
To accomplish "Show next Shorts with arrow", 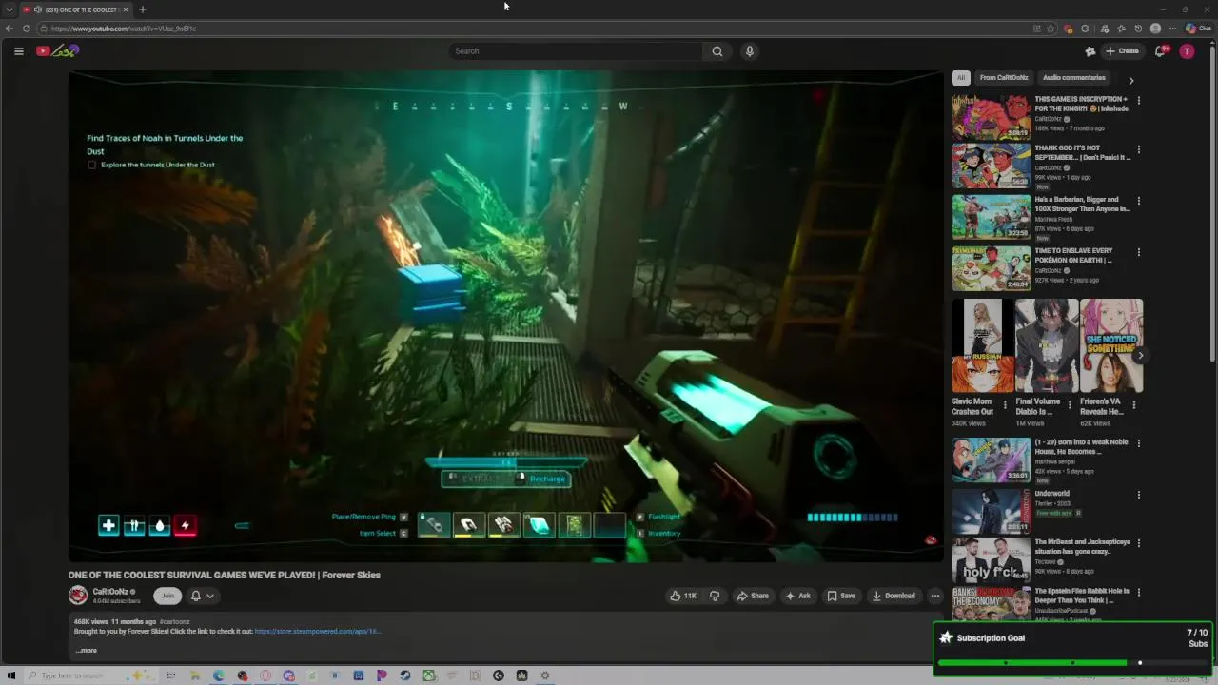I will pyautogui.click(x=1140, y=356).
